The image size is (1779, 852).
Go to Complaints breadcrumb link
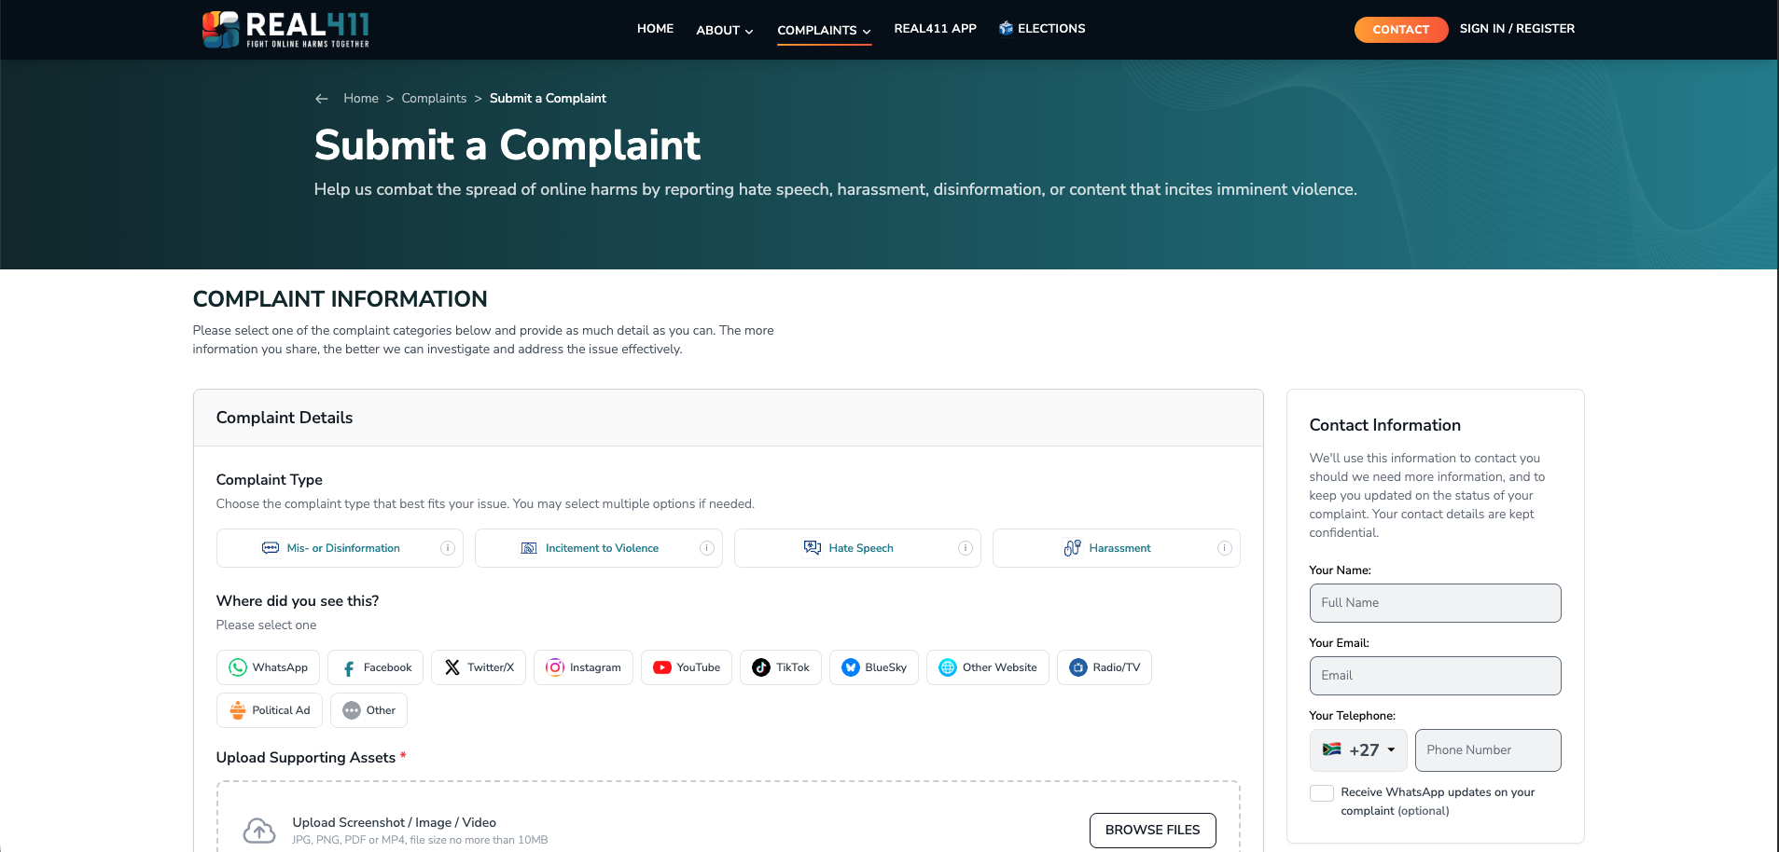click(x=434, y=99)
